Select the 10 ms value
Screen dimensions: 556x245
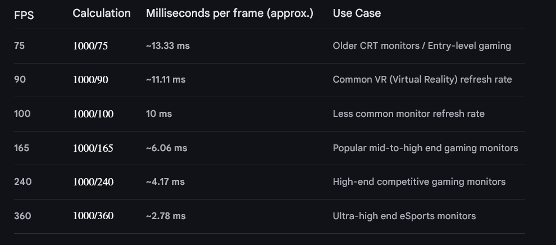tap(159, 114)
